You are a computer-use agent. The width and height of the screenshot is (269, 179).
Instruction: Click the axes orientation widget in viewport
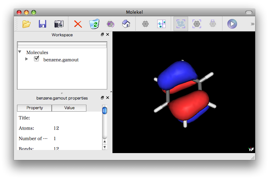click(x=251, y=149)
